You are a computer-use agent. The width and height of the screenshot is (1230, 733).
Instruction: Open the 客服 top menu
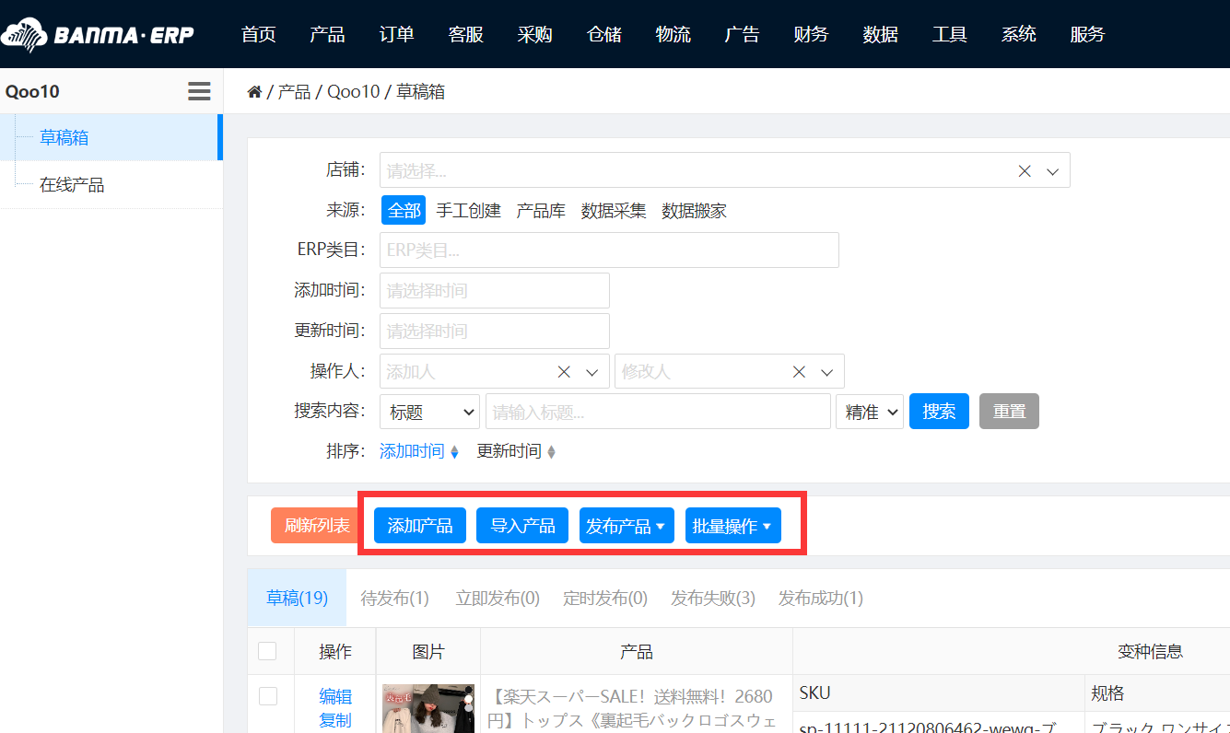click(x=466, y=35)
